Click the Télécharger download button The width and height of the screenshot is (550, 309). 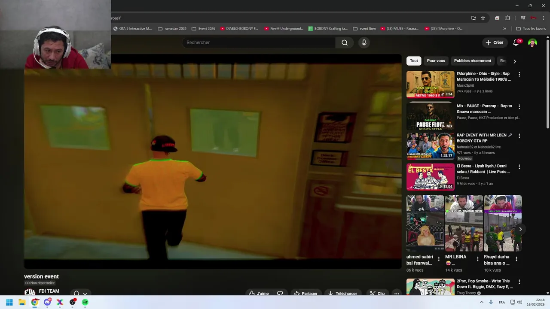342,294
